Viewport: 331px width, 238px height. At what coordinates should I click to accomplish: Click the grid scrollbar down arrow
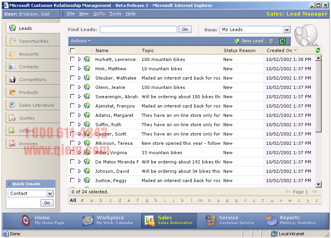tap(318, 184)
